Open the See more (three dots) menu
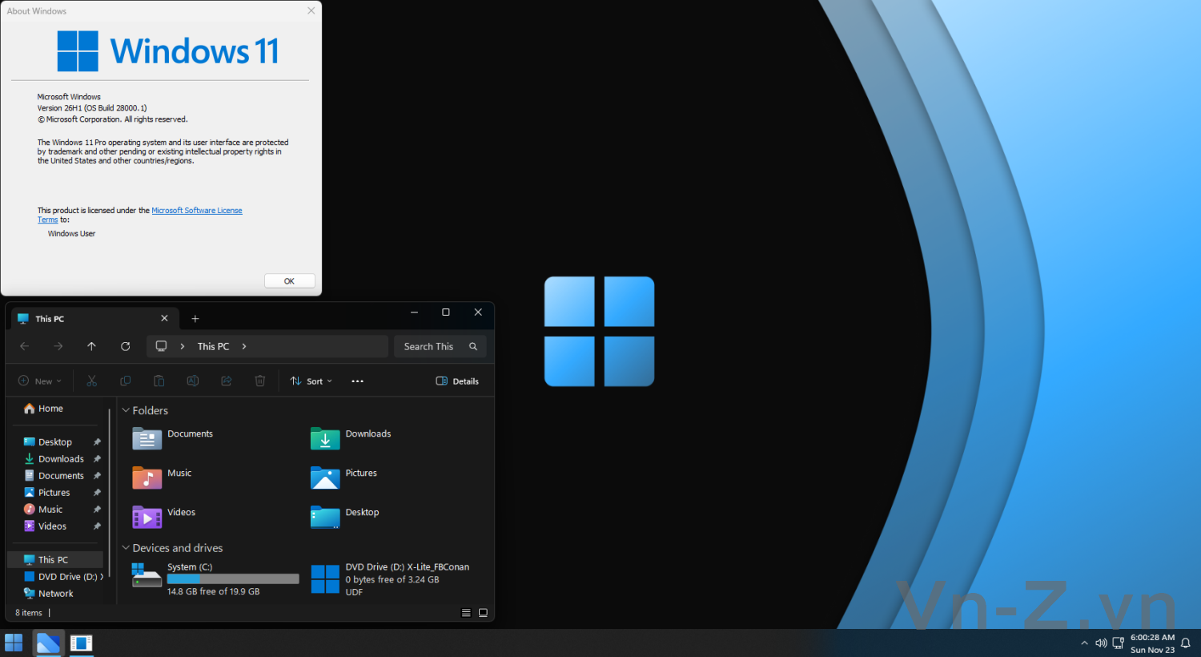Screen dimensions: 1201x657 tap(357, 381)
